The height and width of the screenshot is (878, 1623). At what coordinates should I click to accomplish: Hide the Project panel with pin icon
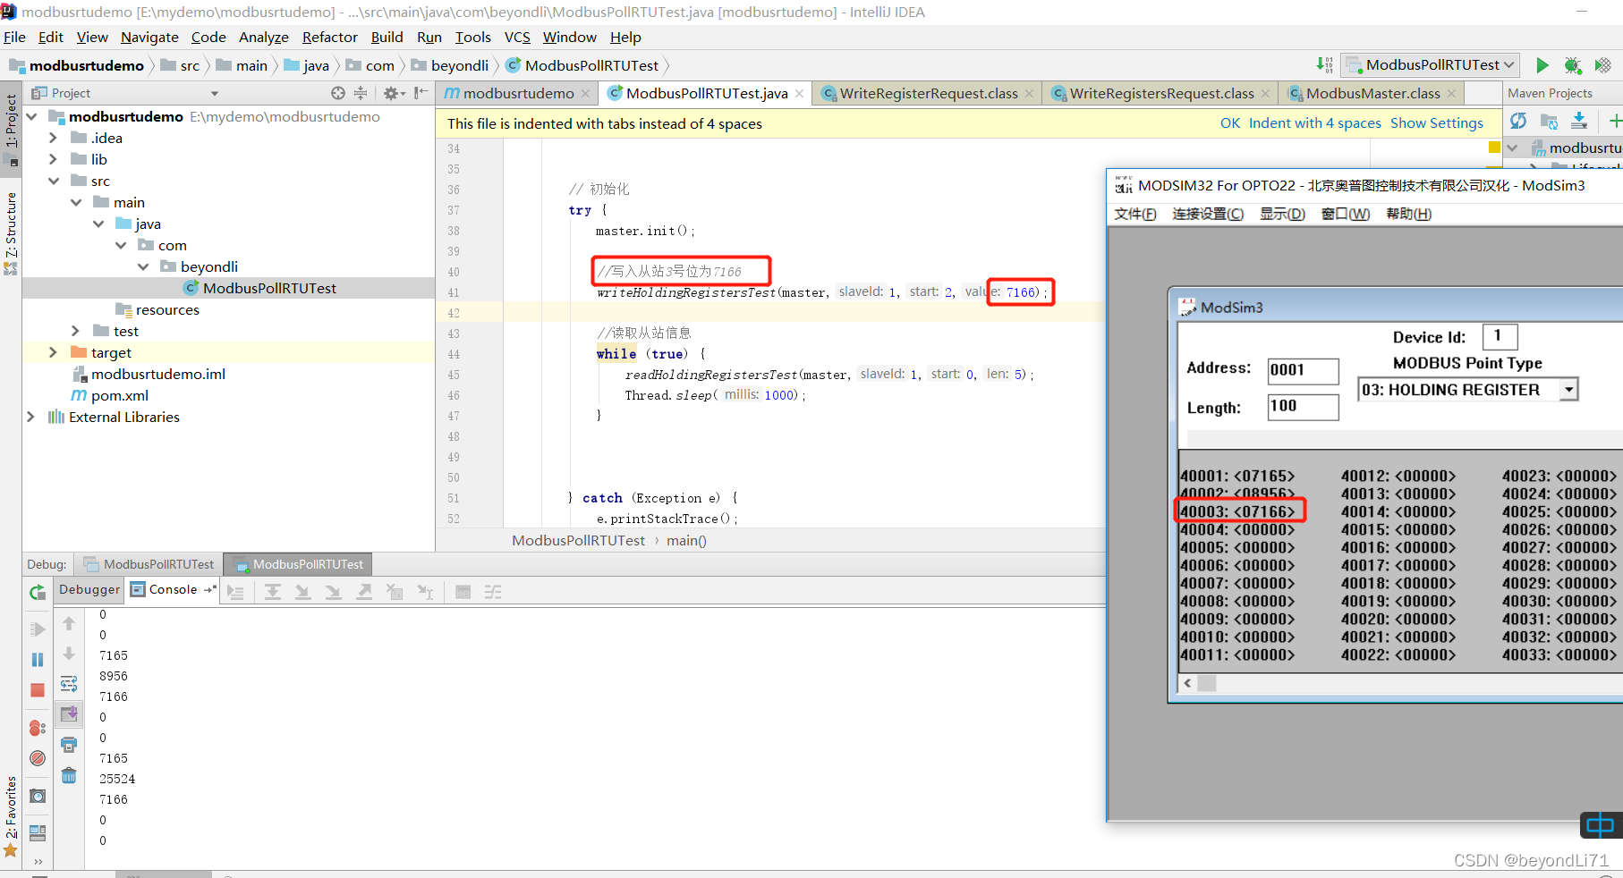pos(421,93)
